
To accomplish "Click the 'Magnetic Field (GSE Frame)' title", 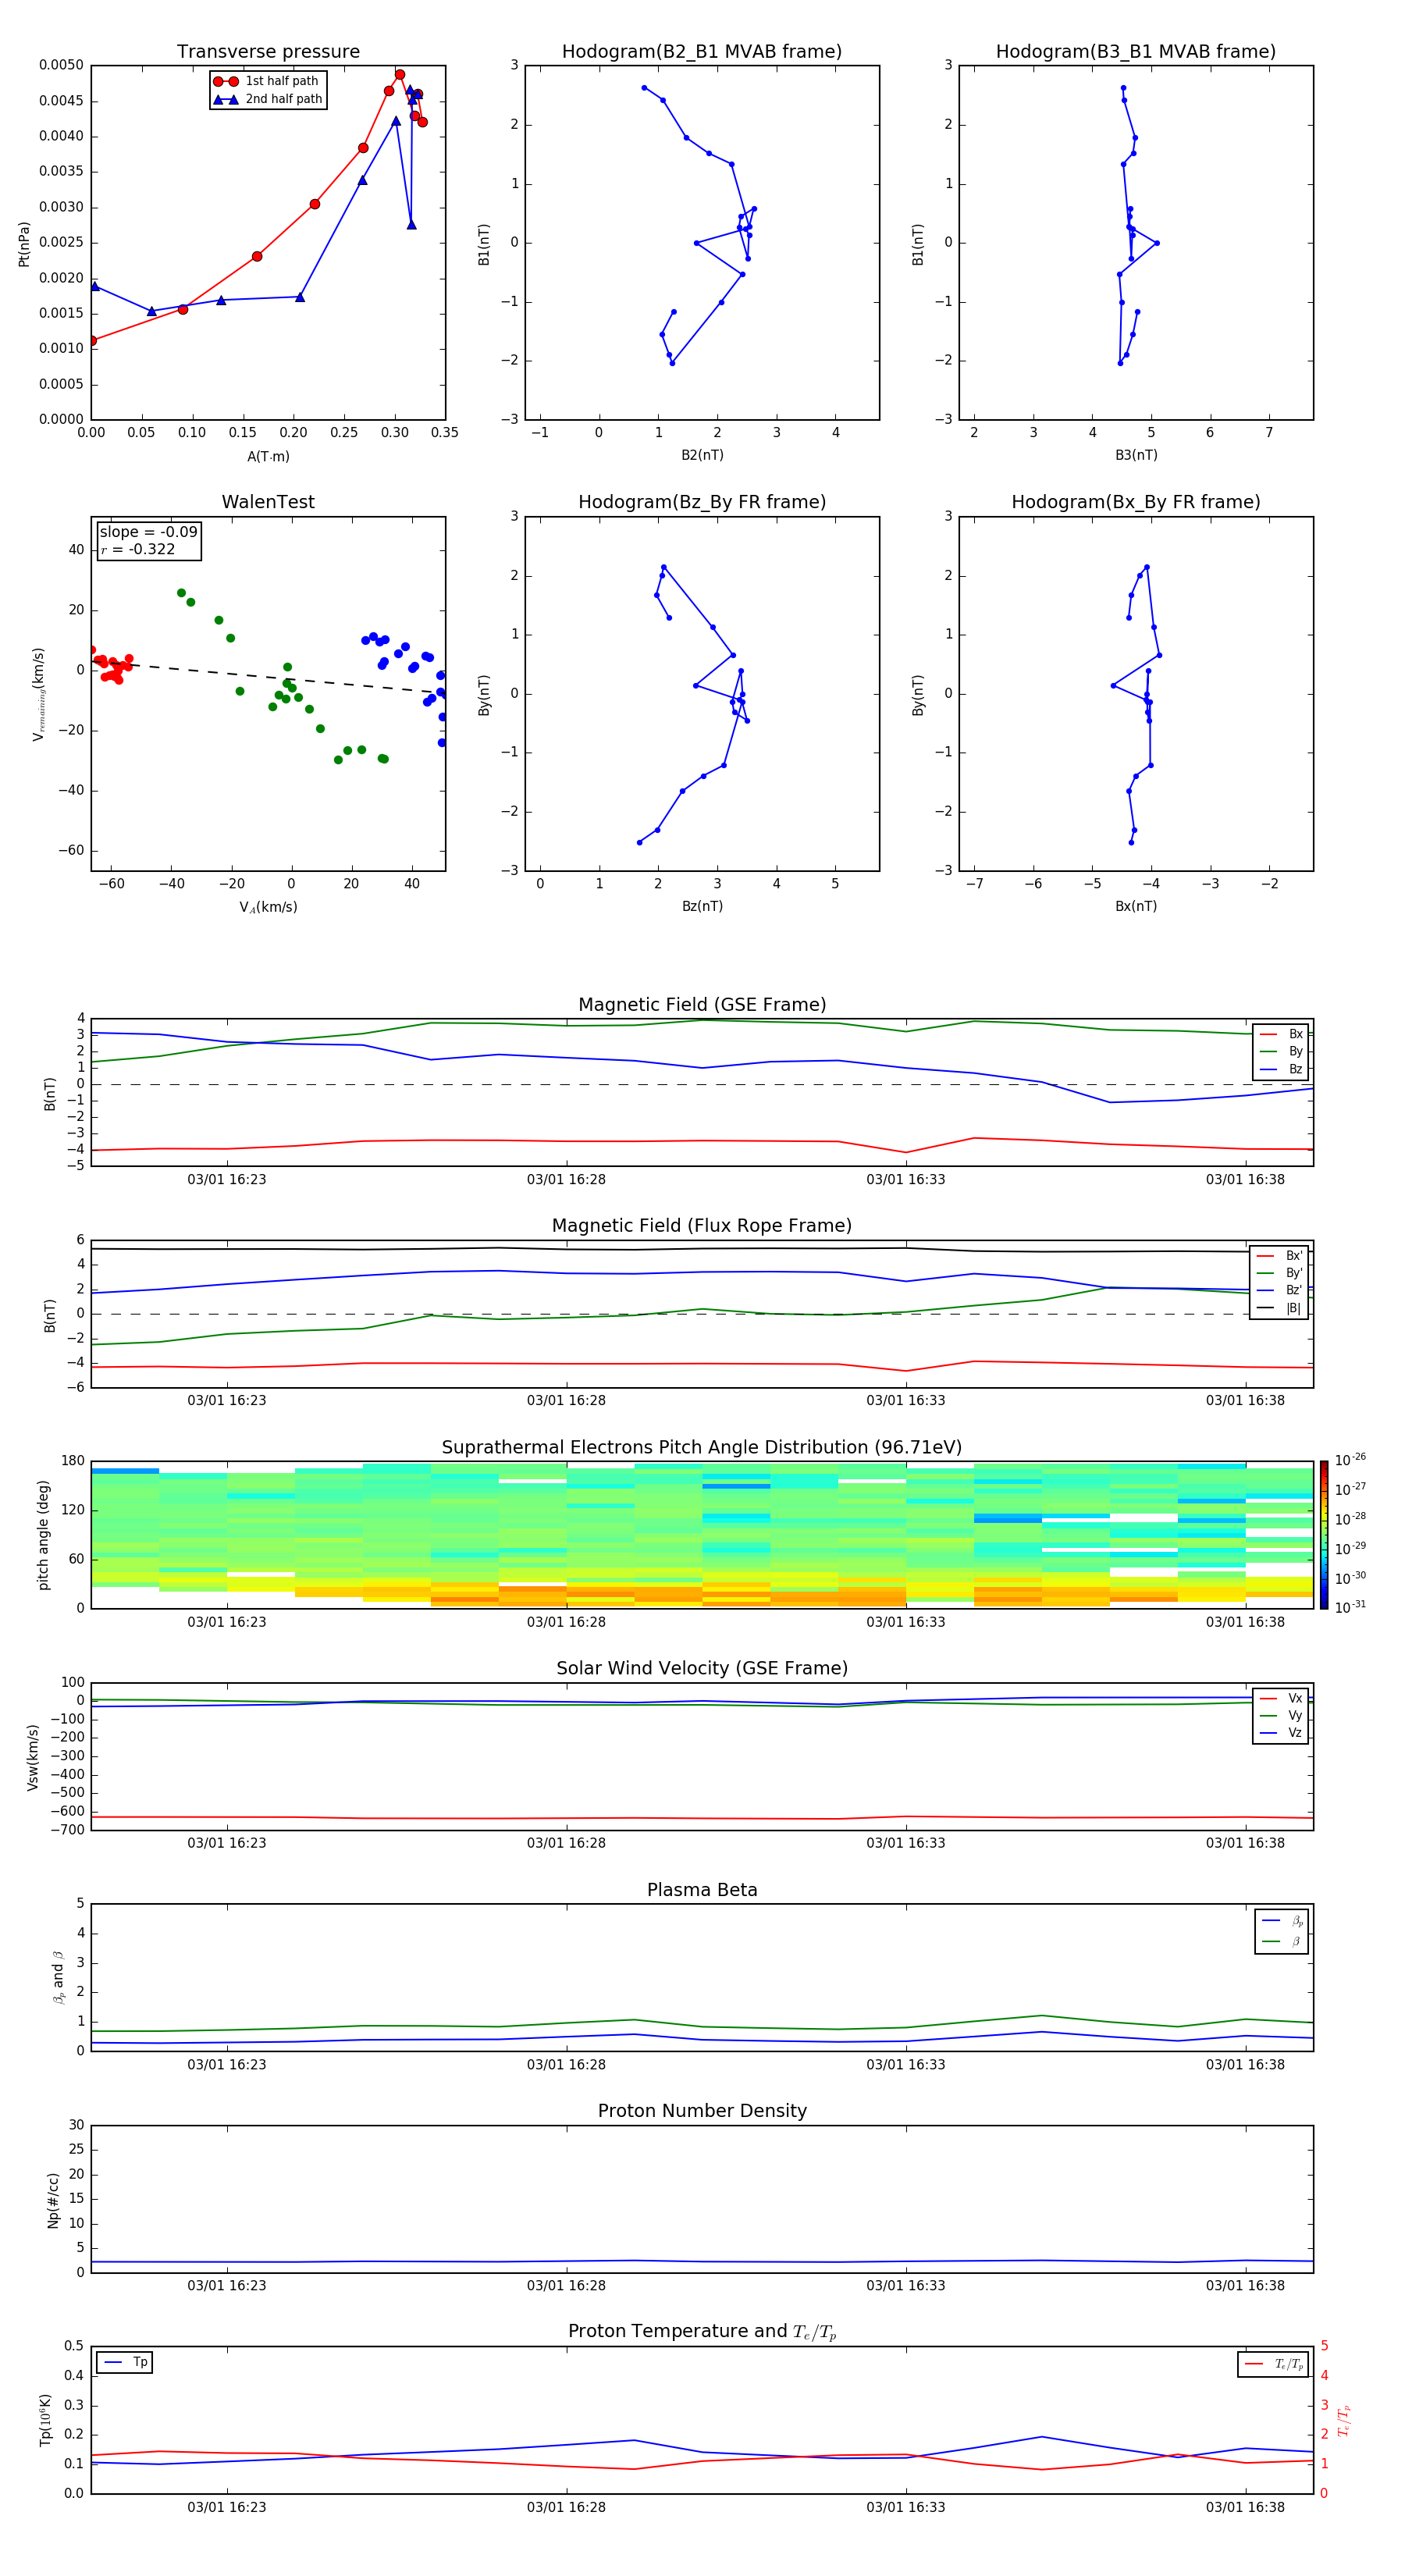I will pos(702,1005).
